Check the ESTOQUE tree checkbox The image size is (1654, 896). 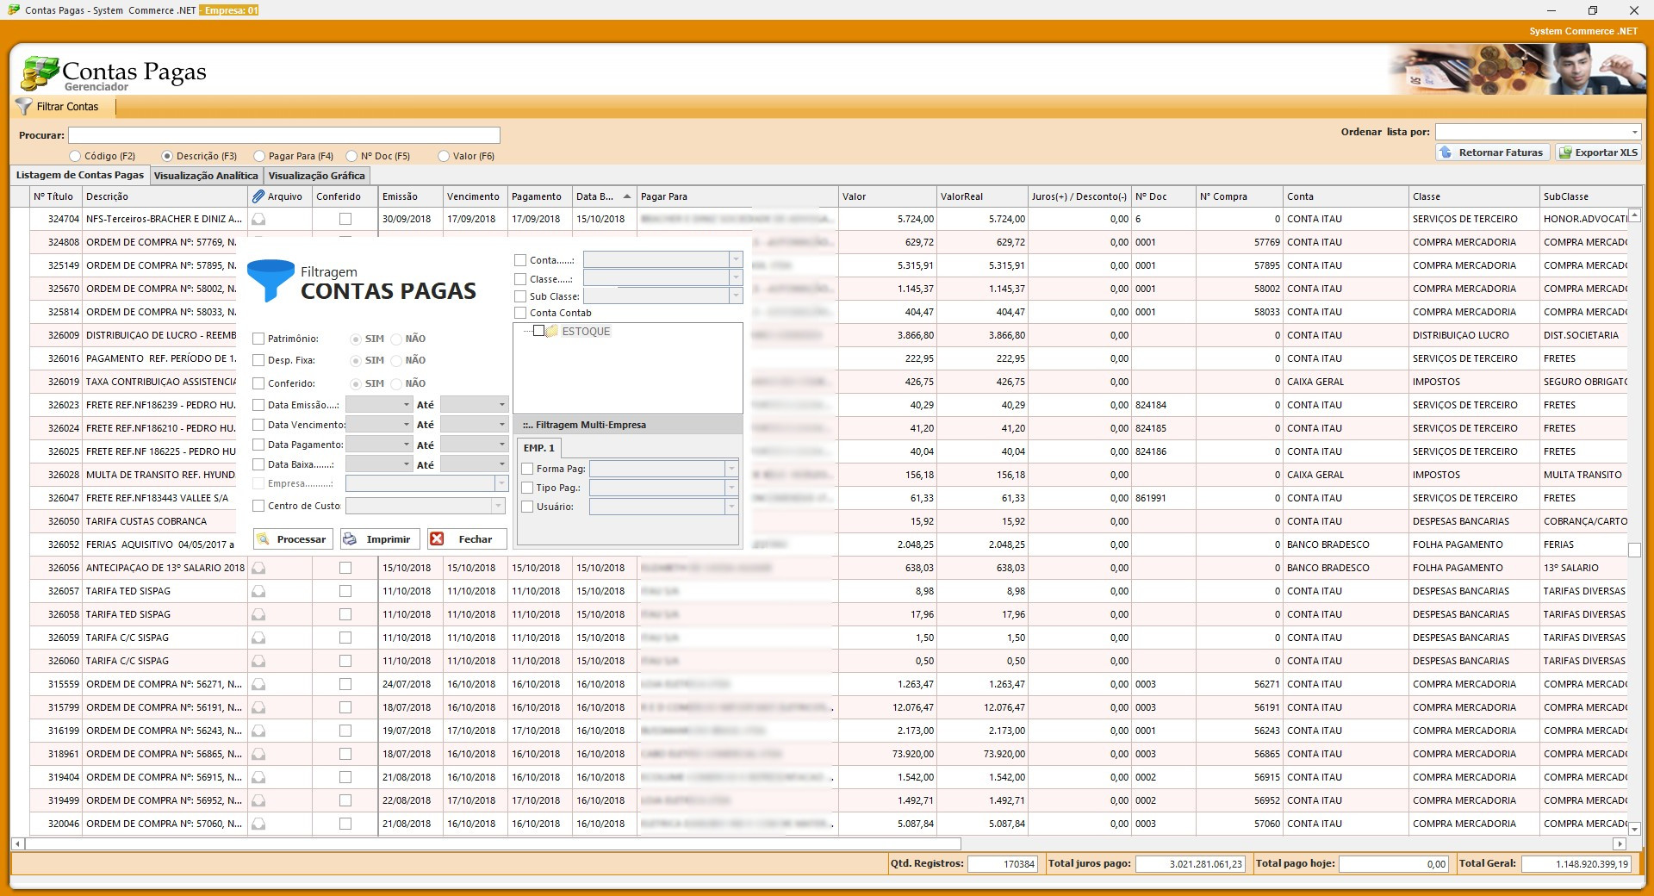(x=538, y=331)
